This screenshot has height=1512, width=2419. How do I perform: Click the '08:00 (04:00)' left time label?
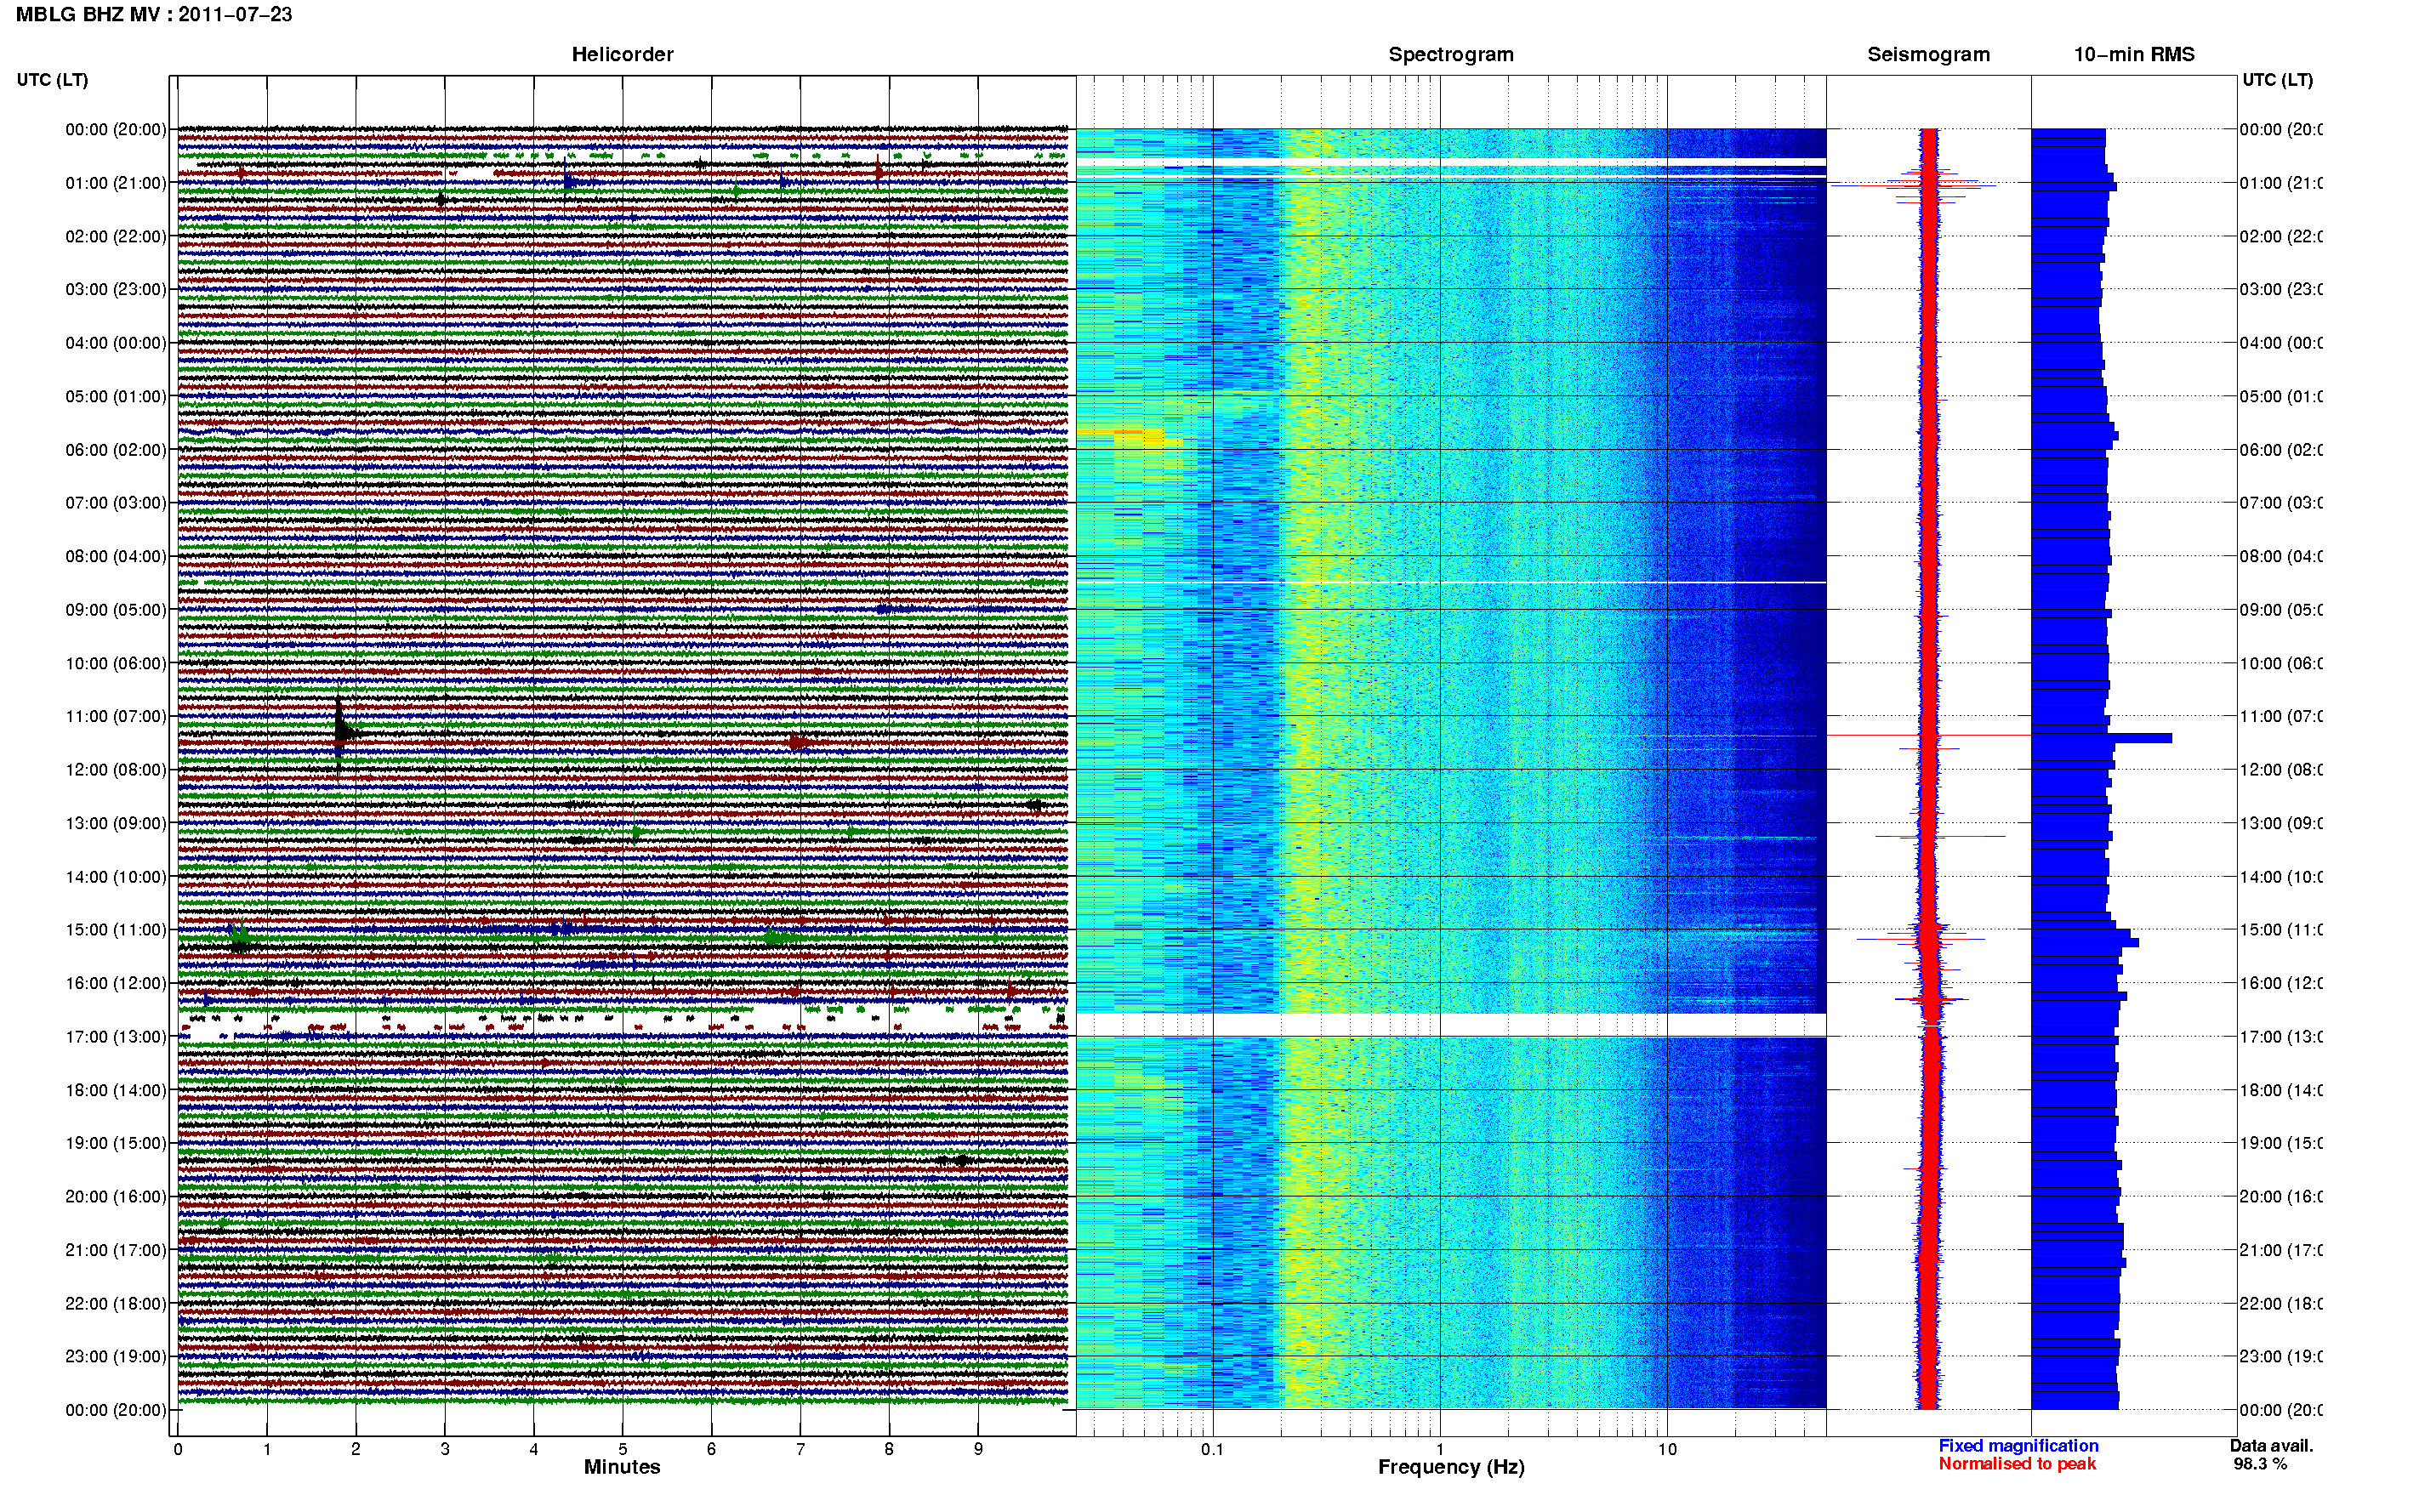point(116,556)
